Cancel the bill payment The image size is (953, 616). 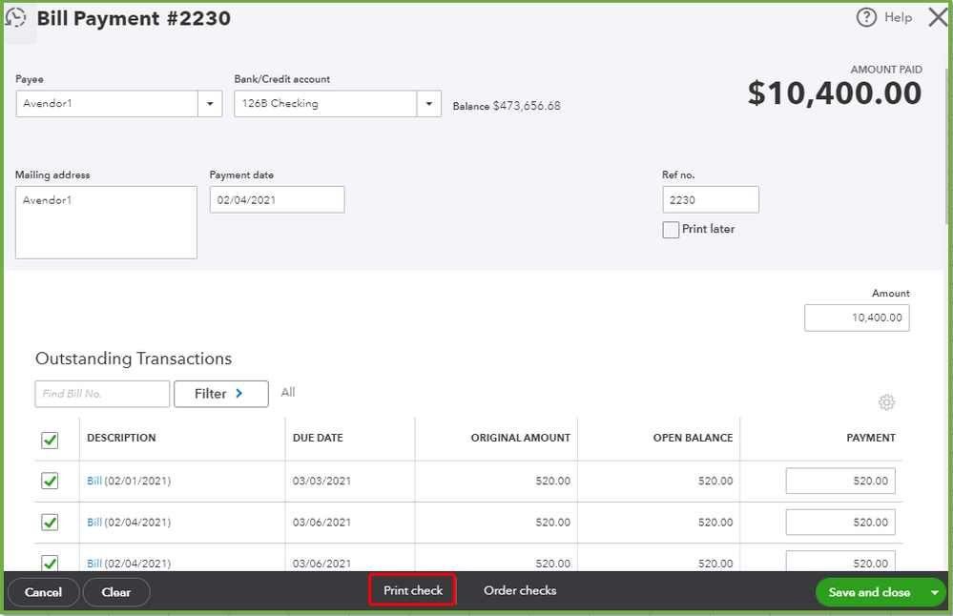tap(43, 592)
